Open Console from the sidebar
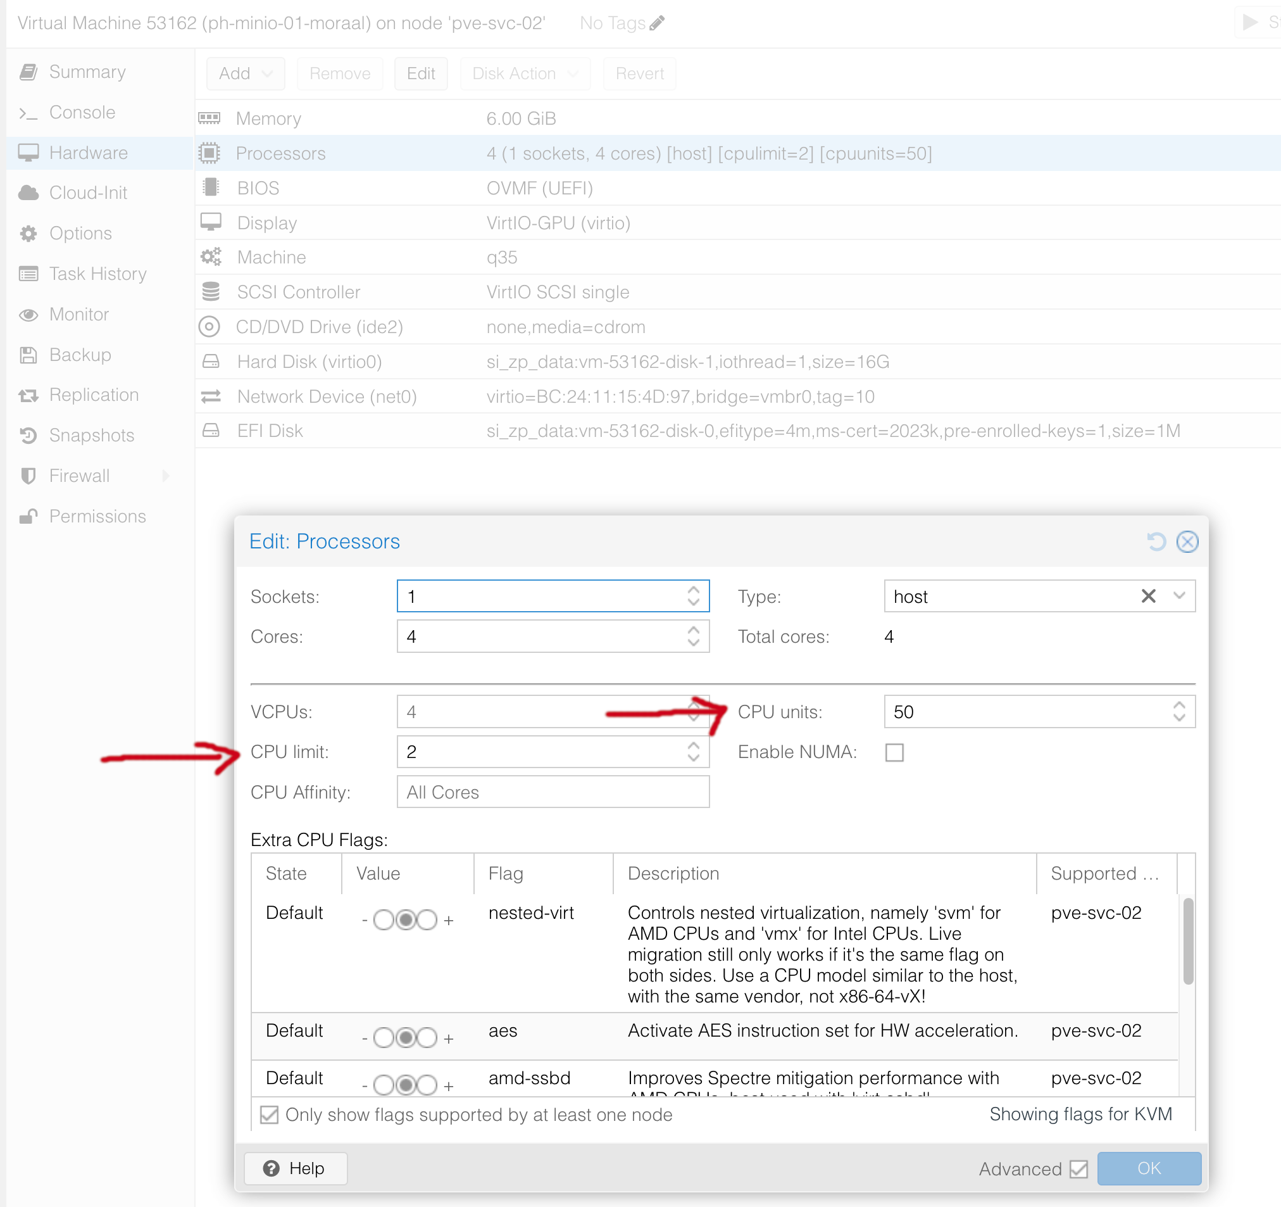Image resolution: width=1281 pixels, height=1207 pixels. coord(82,112)
